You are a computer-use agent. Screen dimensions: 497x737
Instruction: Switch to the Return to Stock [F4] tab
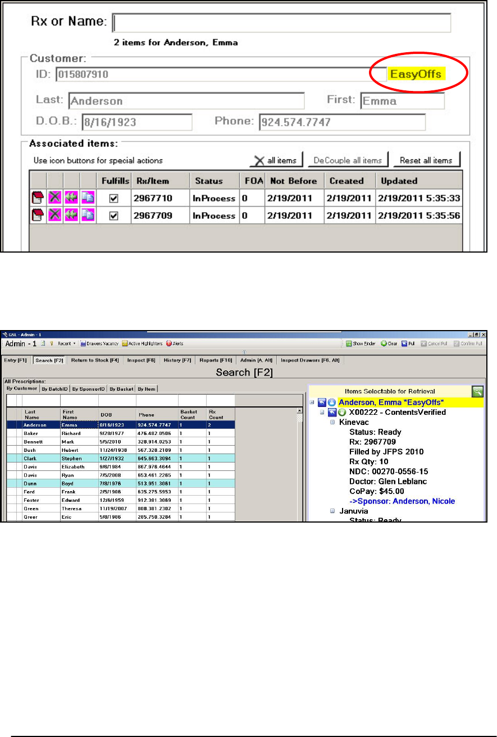(x=95, y=360)
